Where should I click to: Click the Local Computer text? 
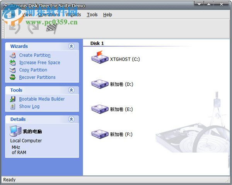tap(26, 141)
